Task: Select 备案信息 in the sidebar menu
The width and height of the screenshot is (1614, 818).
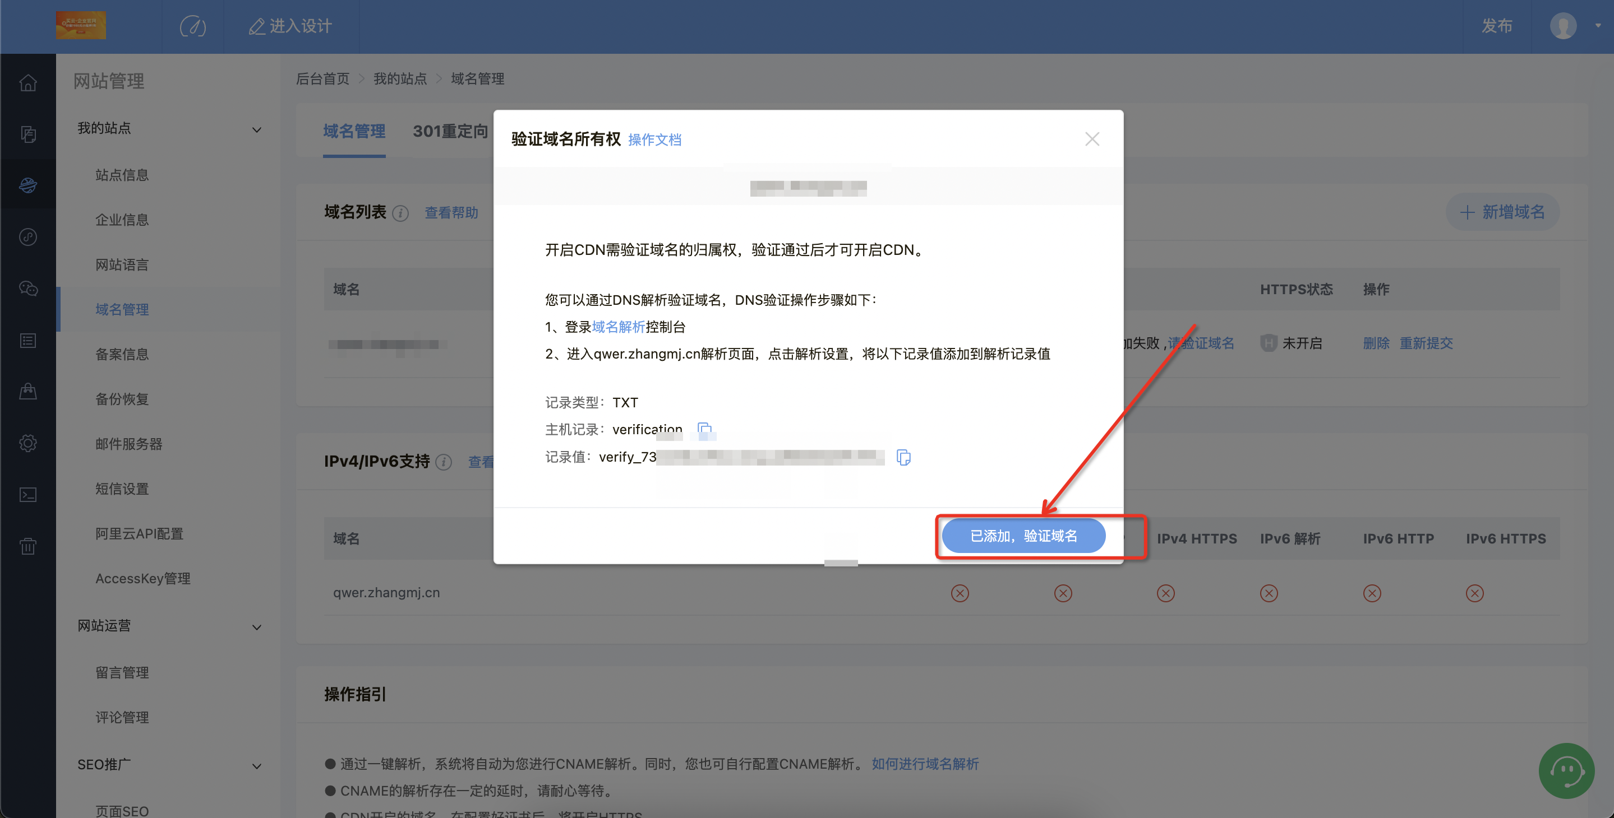Action: pyautogui.click(x=122, y=354)
